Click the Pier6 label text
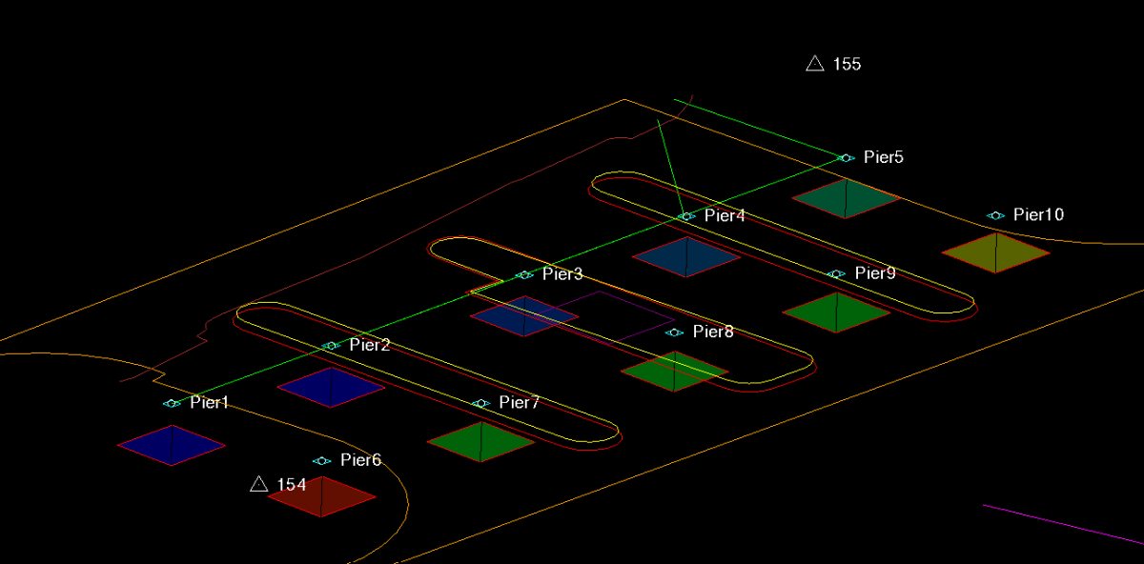 tap(360, 460)
